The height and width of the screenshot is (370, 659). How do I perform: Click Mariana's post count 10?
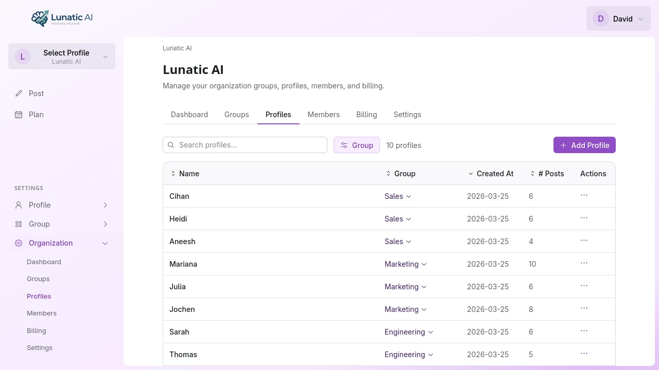(532, 264)
